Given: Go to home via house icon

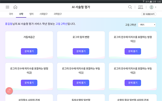Looking at the screenshot, I should click(15, 7).
